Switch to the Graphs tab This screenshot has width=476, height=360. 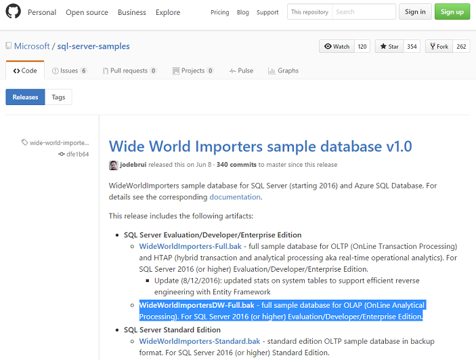coord(283,71)
